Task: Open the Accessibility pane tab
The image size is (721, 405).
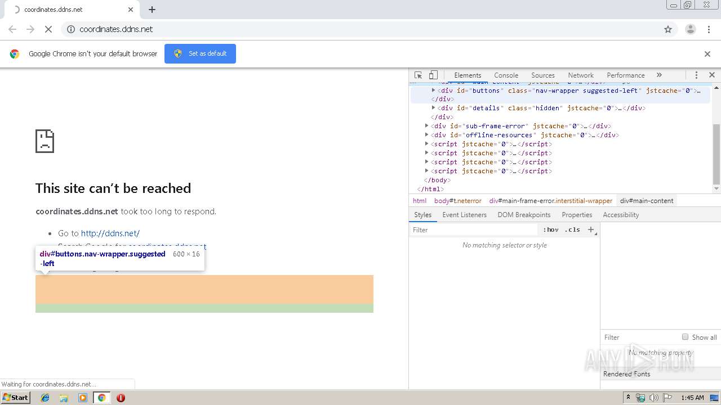Action: 621,215
